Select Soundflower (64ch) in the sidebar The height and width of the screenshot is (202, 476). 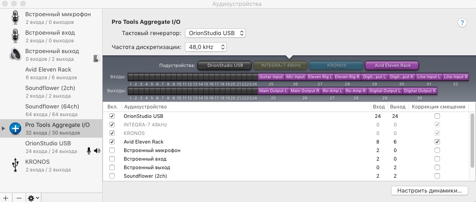point(51,110)
